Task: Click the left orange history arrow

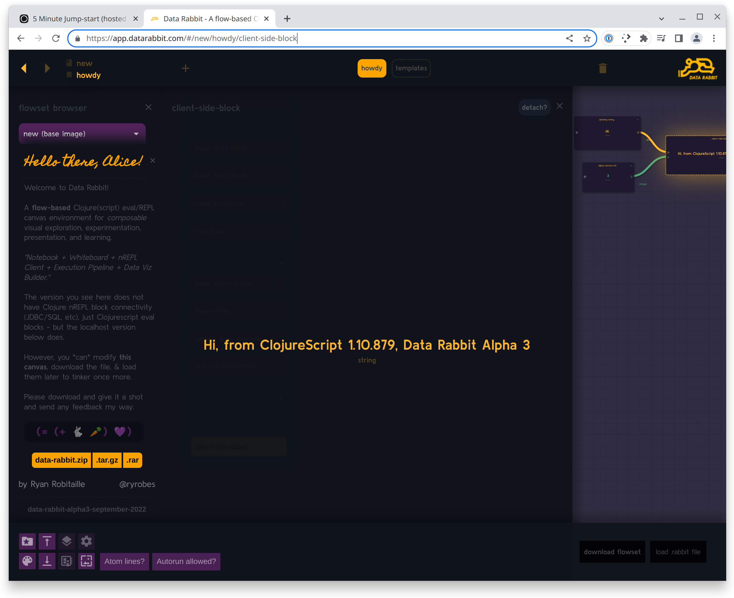Action: pos(24,68)
